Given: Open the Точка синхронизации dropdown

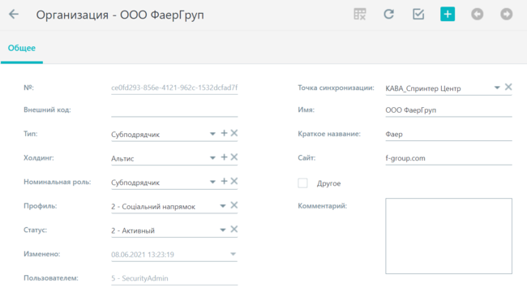Looking at the screenshot, I should 497,88.
